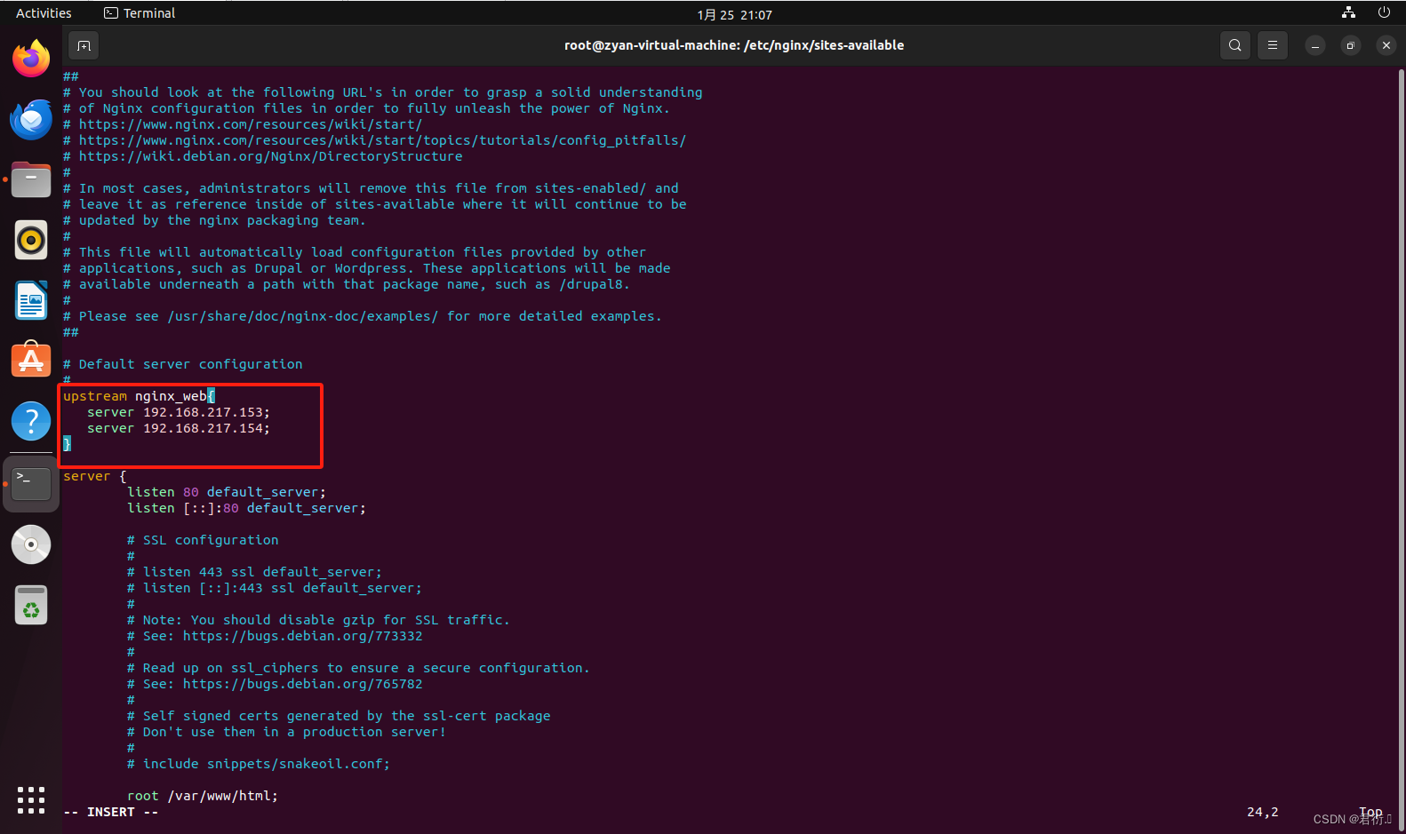Open Ubuntu Software store

pos(31,361)
